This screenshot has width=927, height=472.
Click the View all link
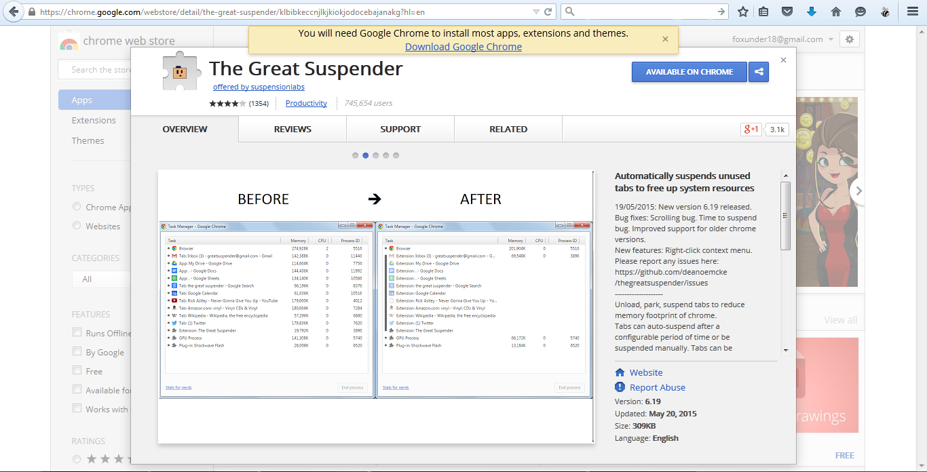pyautogui.click(x=840, y=320)
